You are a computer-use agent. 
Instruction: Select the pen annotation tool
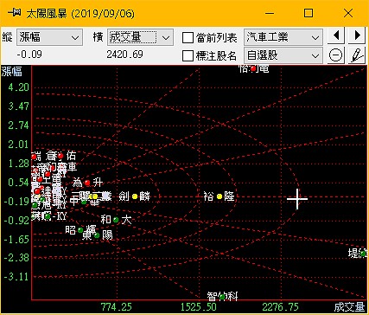[x=358, y=55]
